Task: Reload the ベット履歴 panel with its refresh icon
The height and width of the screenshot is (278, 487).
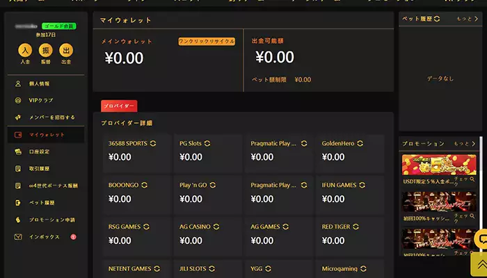Action: (x=437, y=19)
